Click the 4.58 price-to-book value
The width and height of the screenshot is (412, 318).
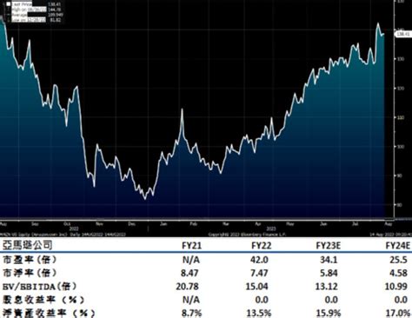pos(399,273)
